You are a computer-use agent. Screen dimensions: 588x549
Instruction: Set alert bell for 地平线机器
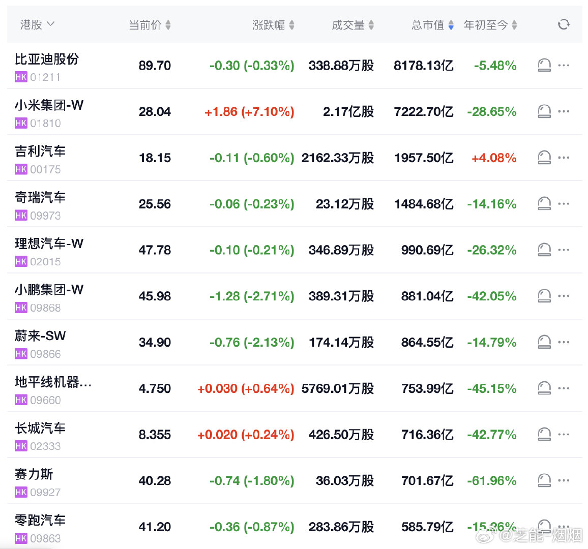(544, 388)
